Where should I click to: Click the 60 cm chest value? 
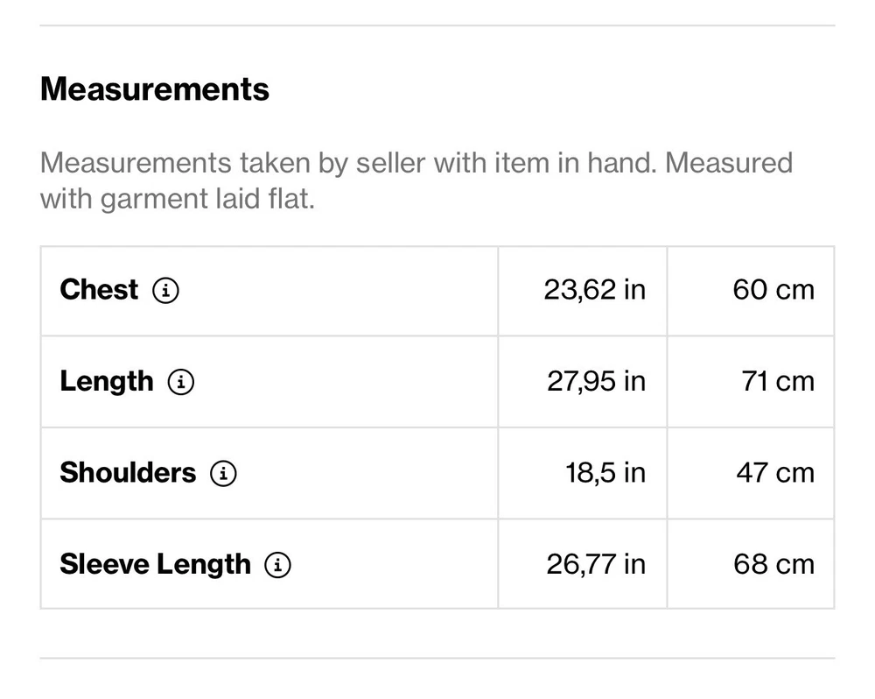pos(773,290)
